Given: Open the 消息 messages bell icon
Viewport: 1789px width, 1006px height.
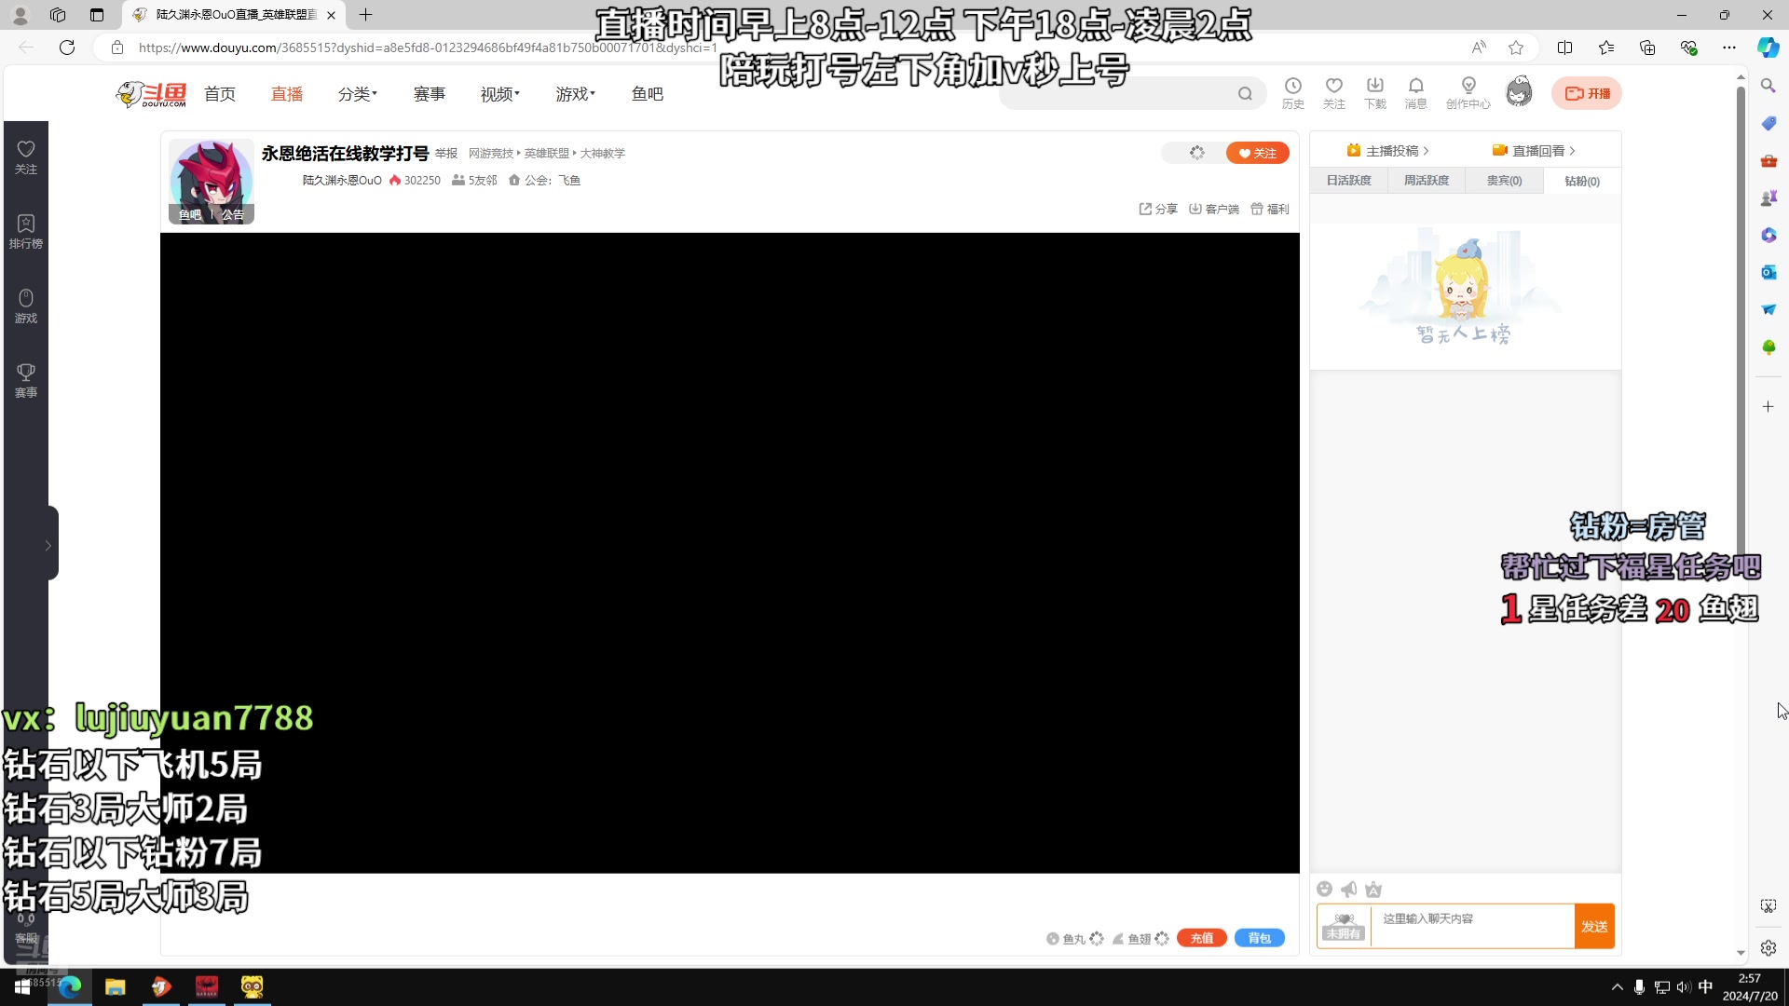Looking at the screenshot, I should coord(1416,93).
